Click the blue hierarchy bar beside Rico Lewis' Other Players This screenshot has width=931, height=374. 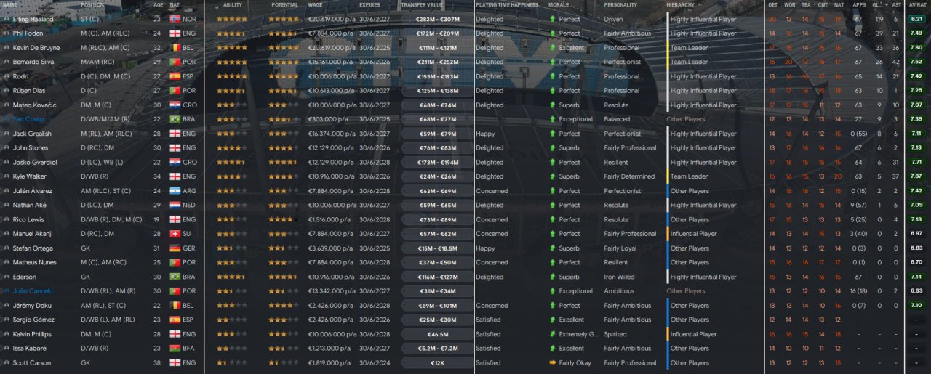(x=667, y=219)
